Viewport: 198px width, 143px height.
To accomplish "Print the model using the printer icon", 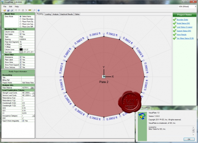I will pyautogui.click(x=12, y=10).
